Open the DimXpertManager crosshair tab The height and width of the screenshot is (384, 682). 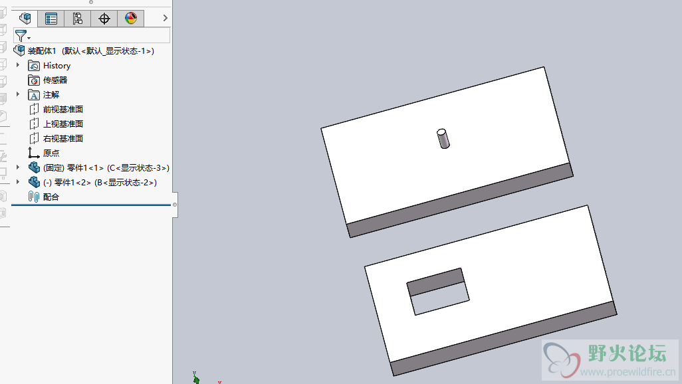pos(104,18)
